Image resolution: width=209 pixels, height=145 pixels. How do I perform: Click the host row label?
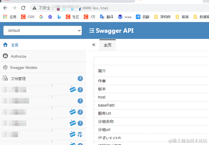[x=102, y=97]
